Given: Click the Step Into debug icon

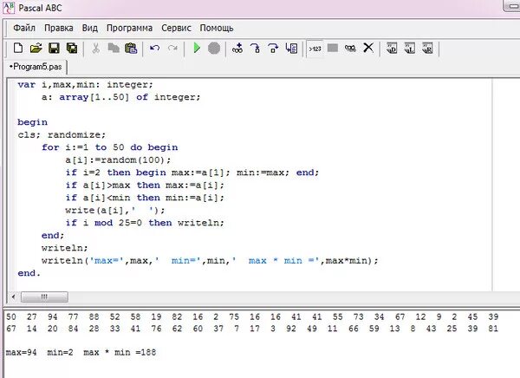Looking at the screenshot, I should click(256, 49).
